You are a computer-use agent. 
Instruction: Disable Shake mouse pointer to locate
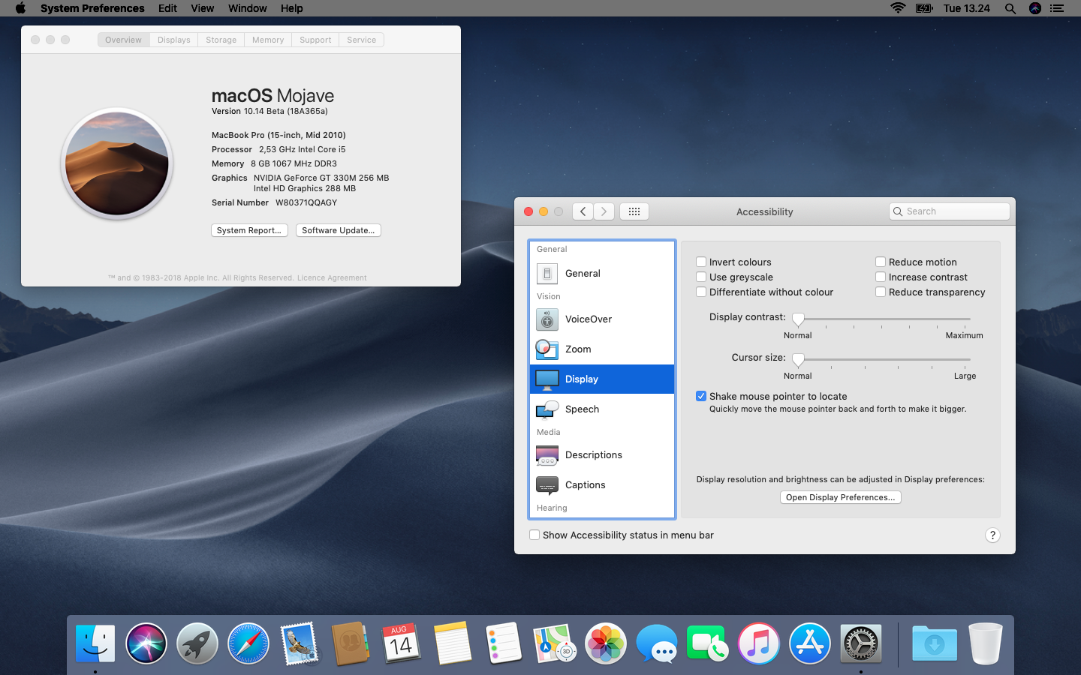(x=701, y=396)
